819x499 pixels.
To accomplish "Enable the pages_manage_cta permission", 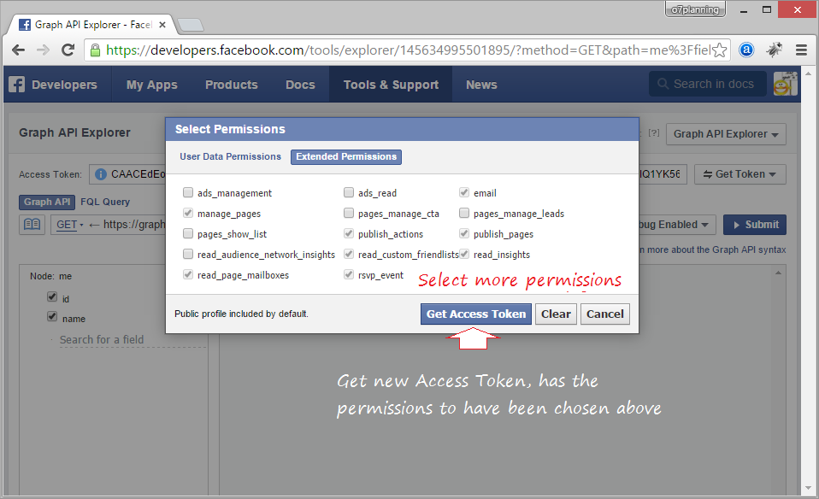I will [x=349, y=213].
